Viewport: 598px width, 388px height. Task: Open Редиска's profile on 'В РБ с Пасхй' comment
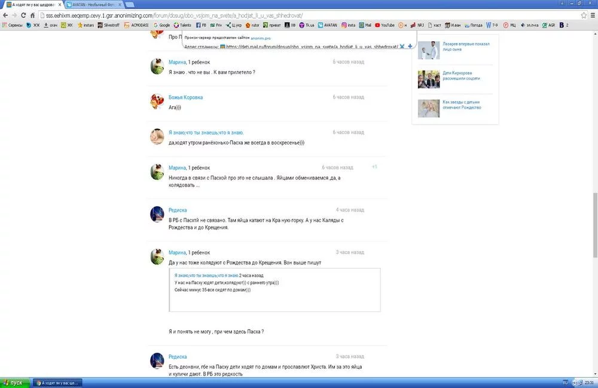coord(178,210)
